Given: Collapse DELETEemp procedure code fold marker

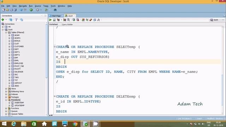Looking at the screenshot, I should tap(55, 96).
